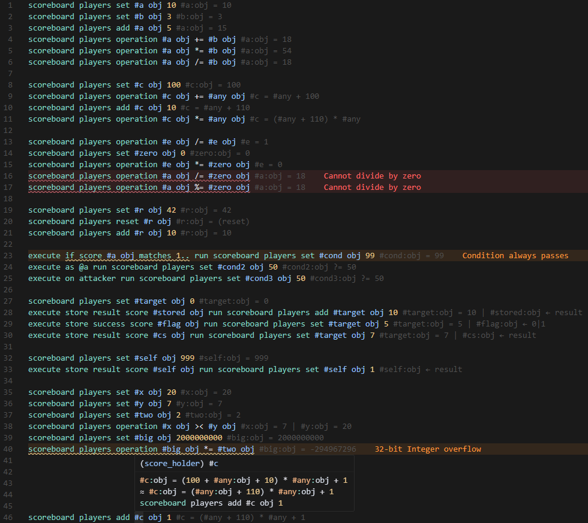Click #any on line 9

click(x=217, y=96)
